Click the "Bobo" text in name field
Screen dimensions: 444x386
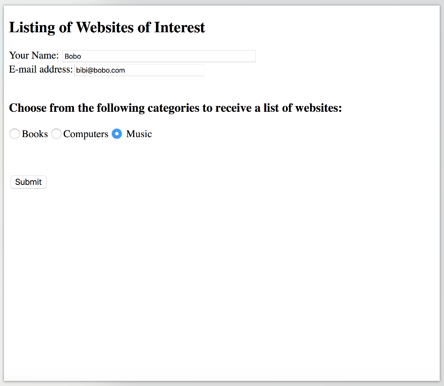(x=73, y=56)
